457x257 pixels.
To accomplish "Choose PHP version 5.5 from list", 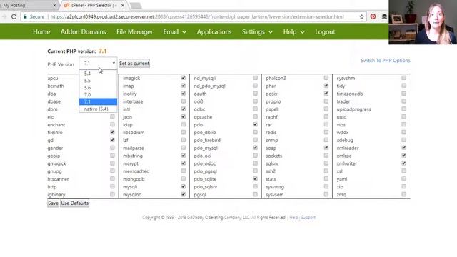I will point(98,81).
